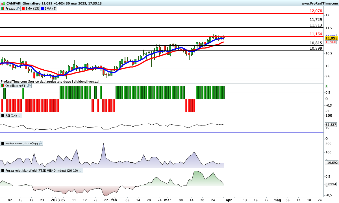
Task: Select the OscillatoreSTI panel label
Action: pyautogui.click(x=16, y=86)
